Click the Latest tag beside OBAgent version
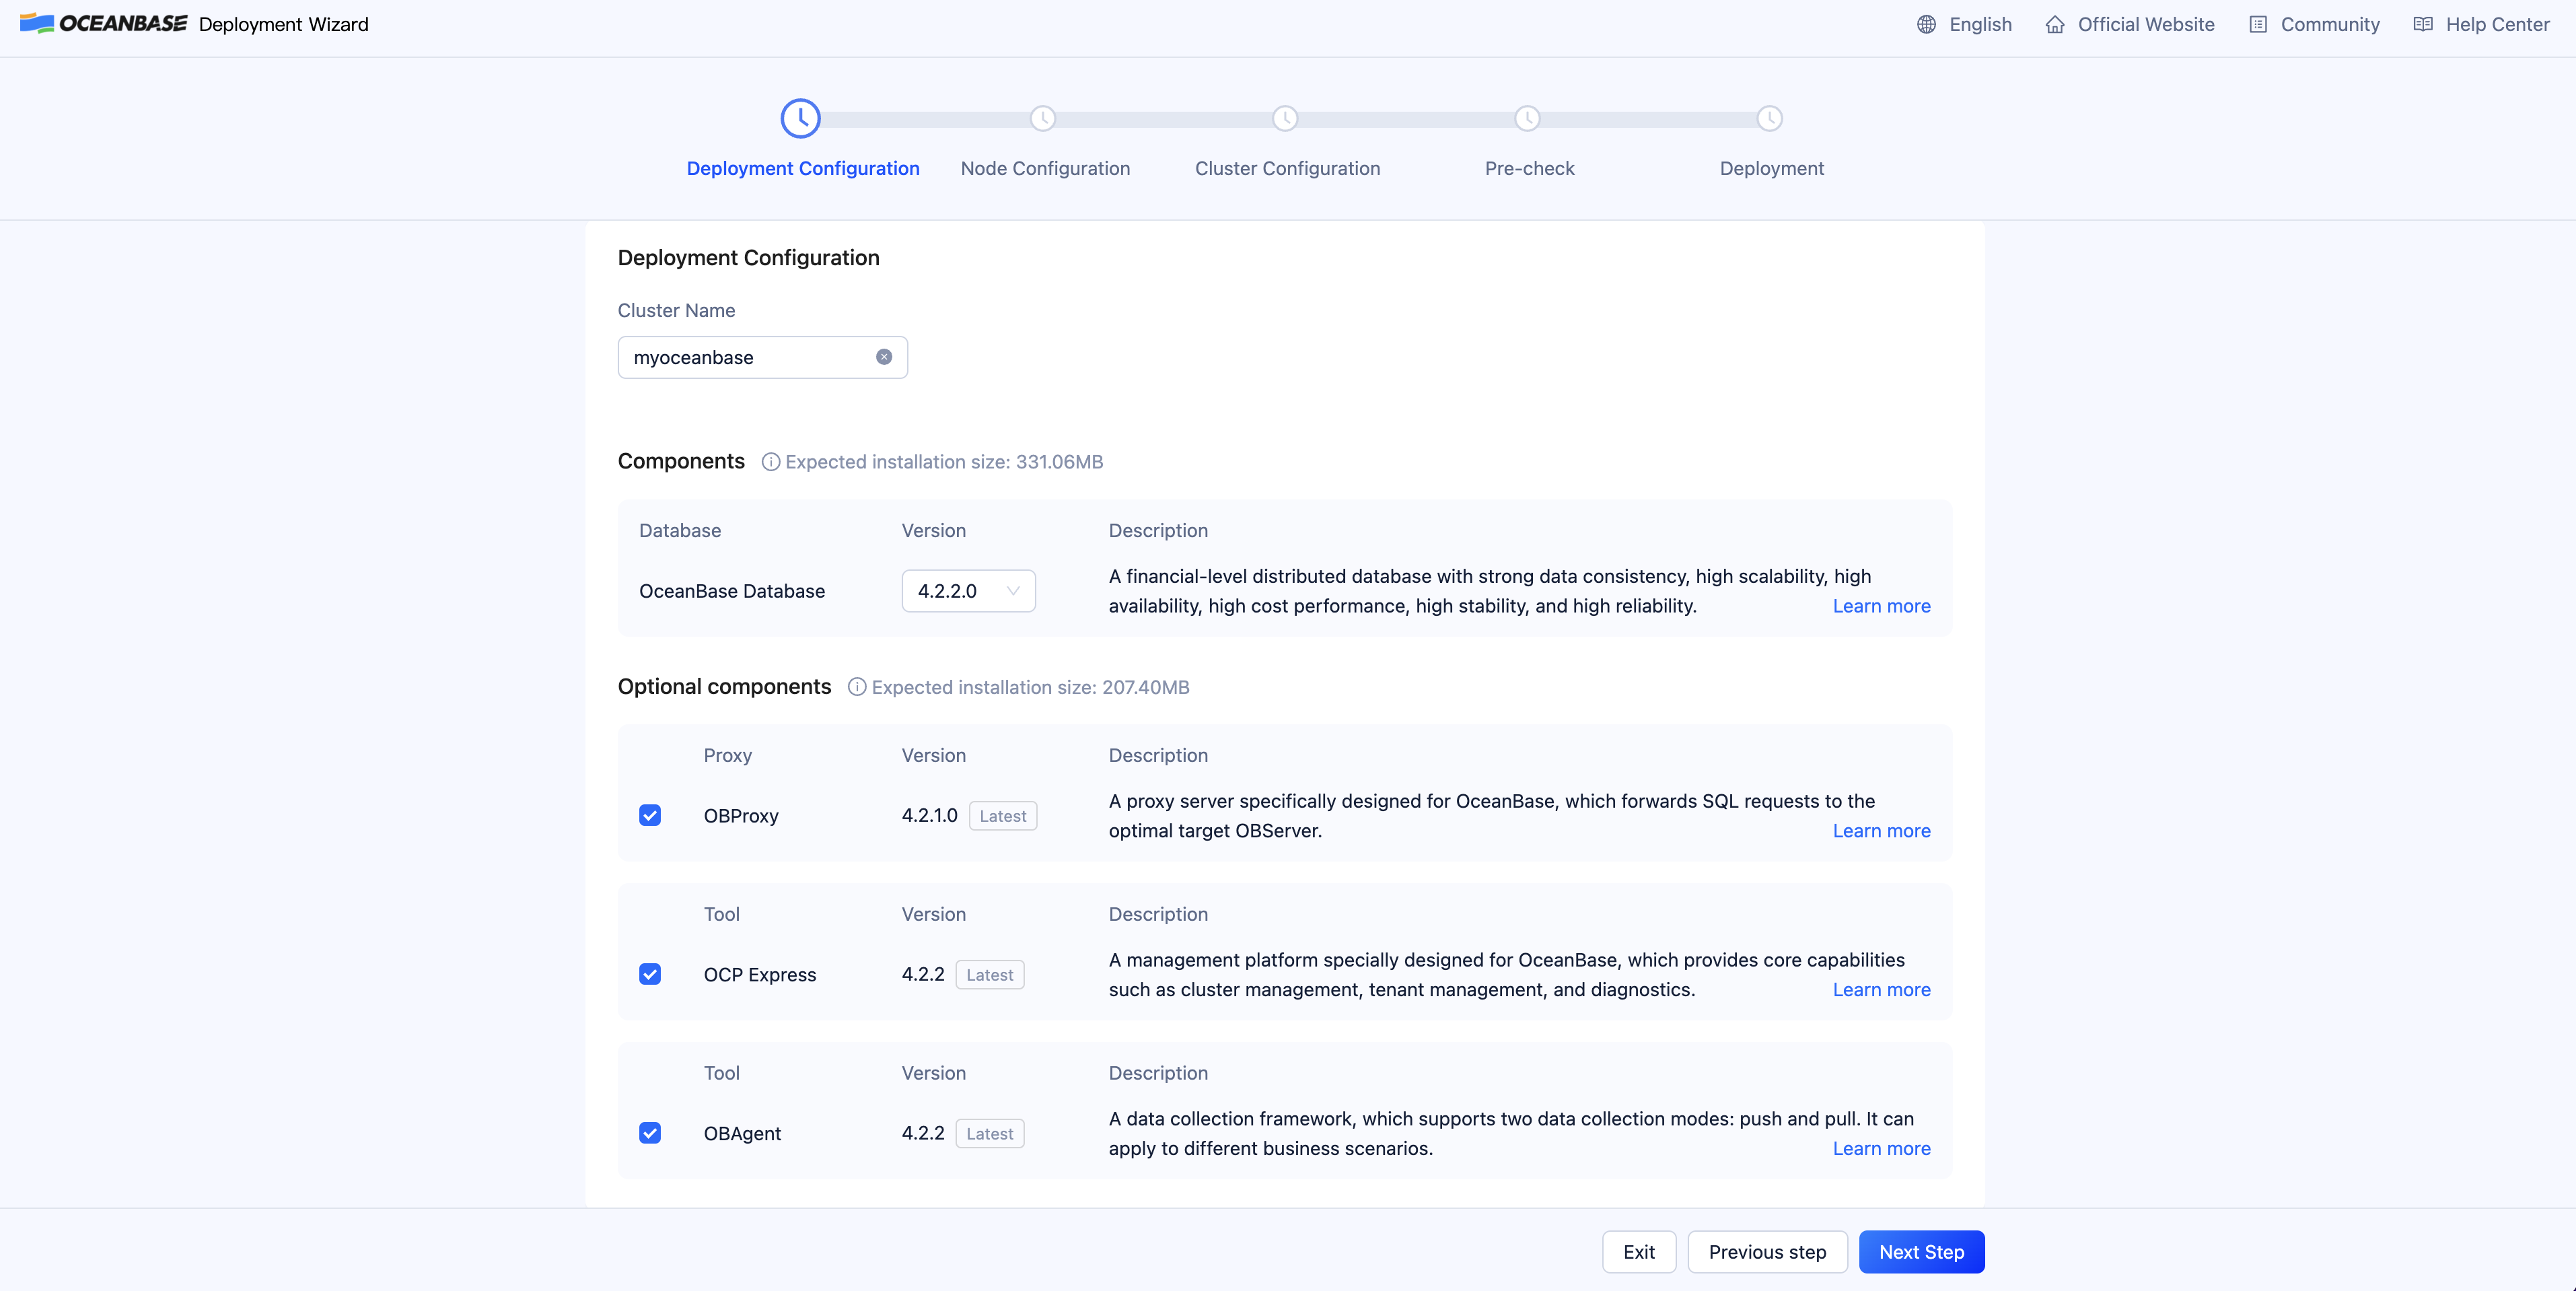2576x1291 pixels. [989, 1134]
